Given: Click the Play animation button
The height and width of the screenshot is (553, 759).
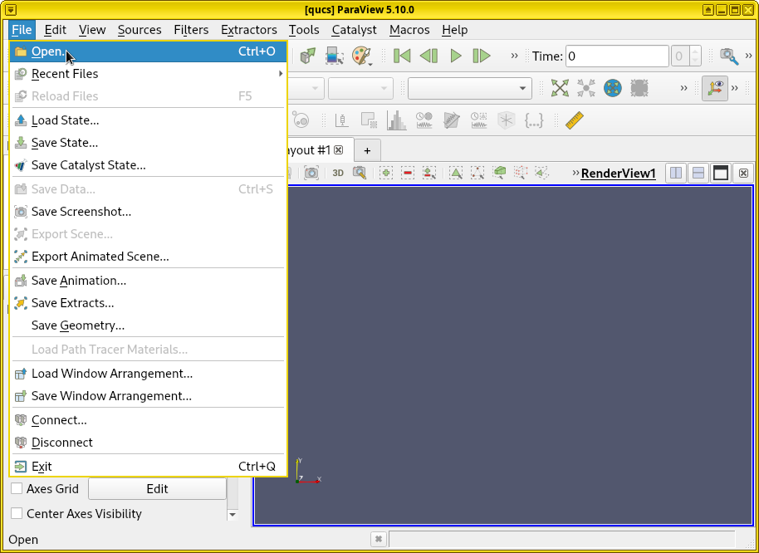Looking at the screenshot, I should tap(455, 56).
